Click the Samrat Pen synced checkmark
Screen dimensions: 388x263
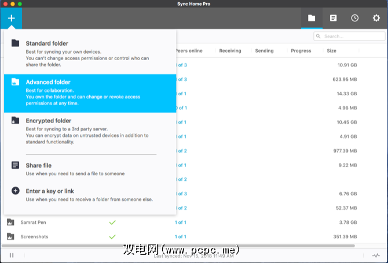pyautogui.click(x=112, y=223)
